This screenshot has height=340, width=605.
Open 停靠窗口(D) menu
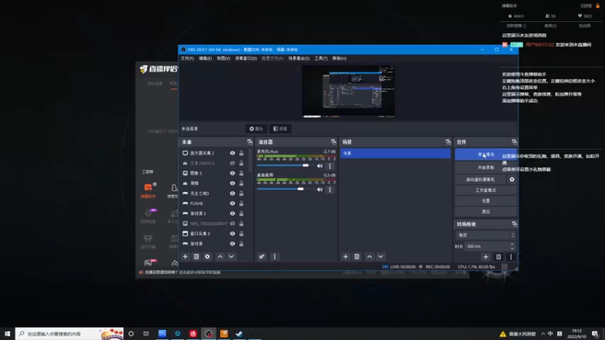pyautogui.click(x=246, y=59)
